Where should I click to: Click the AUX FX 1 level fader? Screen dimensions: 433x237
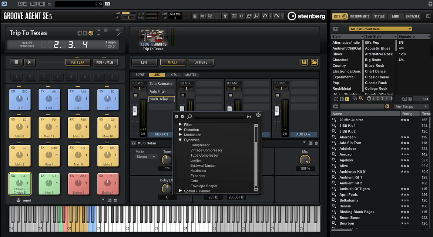pyautogui.click(x=135, y=111)
